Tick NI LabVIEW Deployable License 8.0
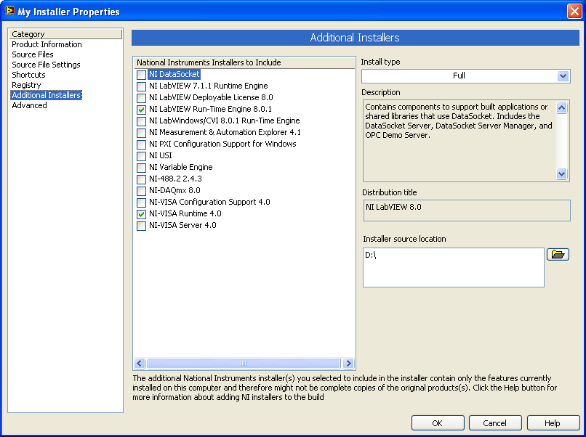Image resolution: width=586 pixels, height=437 pixels. [x=141, y=98]
